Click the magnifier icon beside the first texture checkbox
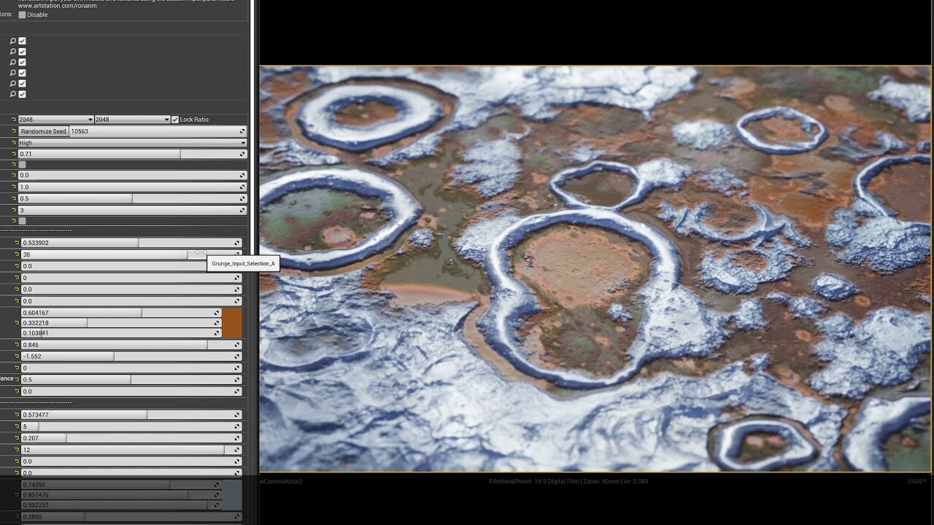934x525 pixels. pyautogui.click(x=12, y=41)
